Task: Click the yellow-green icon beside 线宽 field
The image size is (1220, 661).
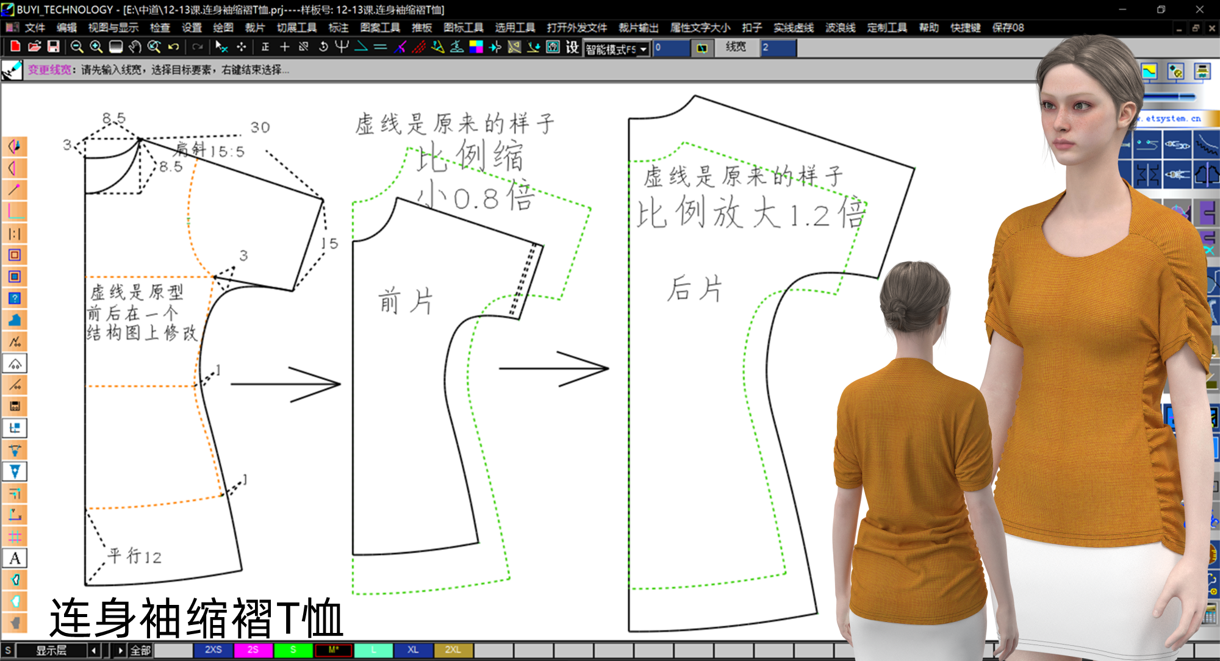Action: [702, 48]
